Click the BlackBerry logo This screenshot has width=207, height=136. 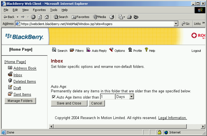[24, 37]
